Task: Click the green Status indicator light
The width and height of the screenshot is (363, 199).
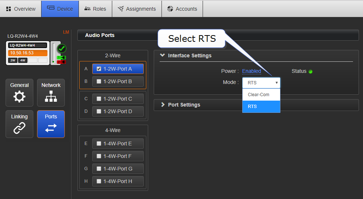Action: (x=310, y=71)
